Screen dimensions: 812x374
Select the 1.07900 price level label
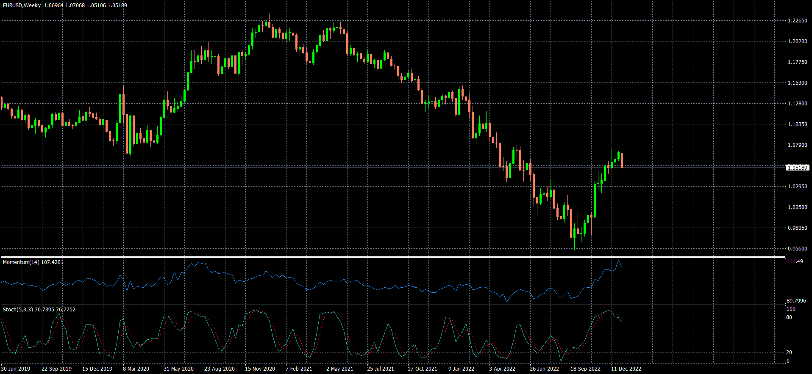click(x=797, y=145)
